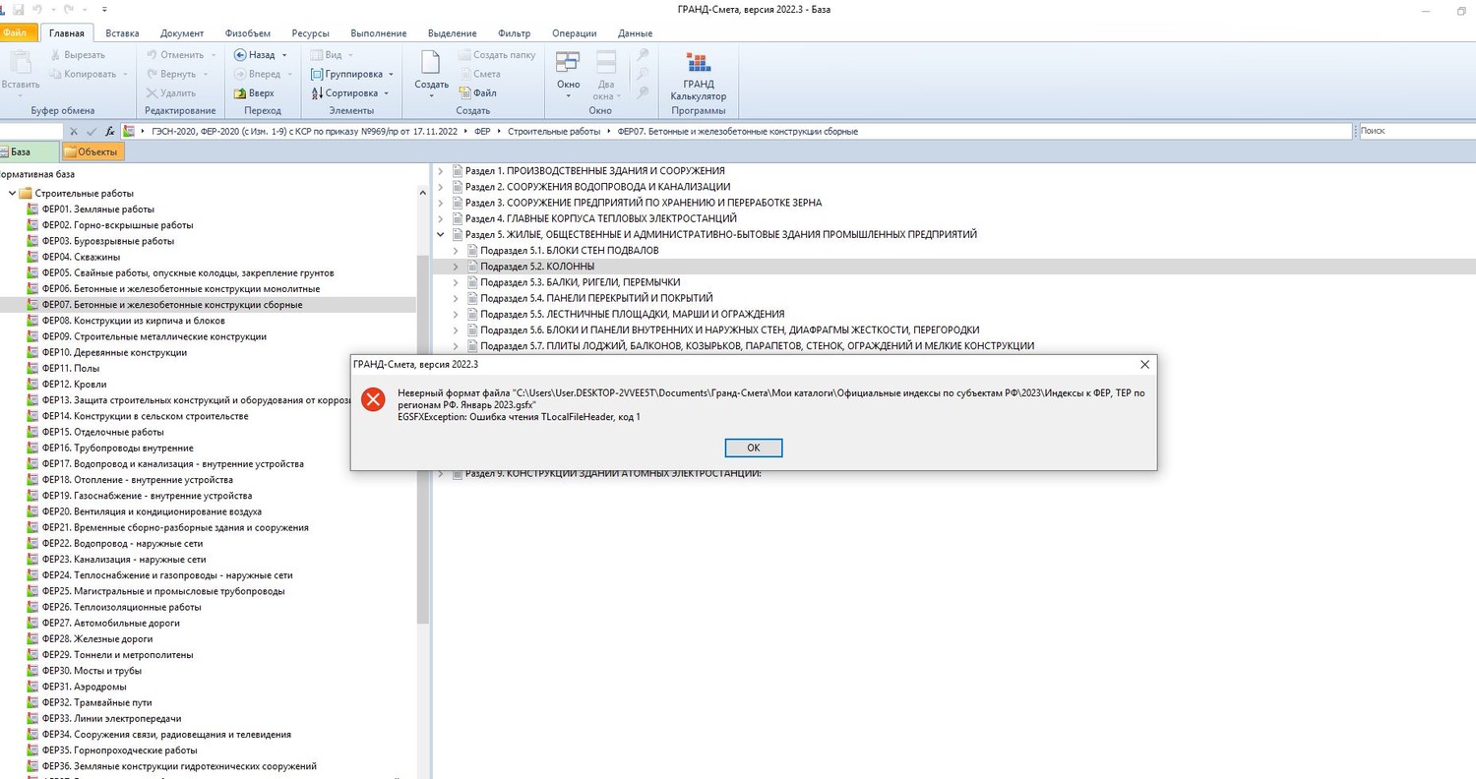Open the Объекты panel tab
The image size is (1476, 779).
(92, 151)
